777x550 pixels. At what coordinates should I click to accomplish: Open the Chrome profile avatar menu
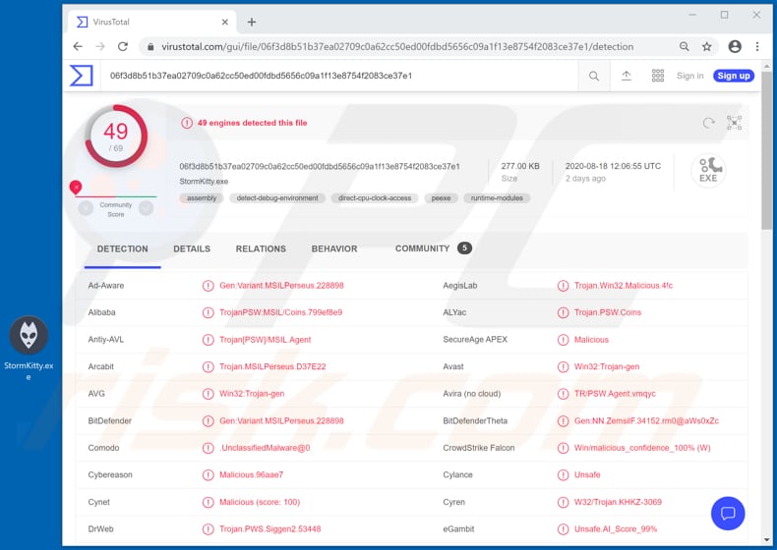pyautogui.click(x=735, y=46)
